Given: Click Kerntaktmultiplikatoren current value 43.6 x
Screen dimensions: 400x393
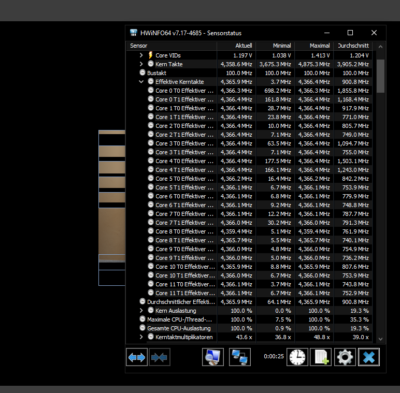Looking at the screenshot, I should pyautogui.click(x=244, y=337).
